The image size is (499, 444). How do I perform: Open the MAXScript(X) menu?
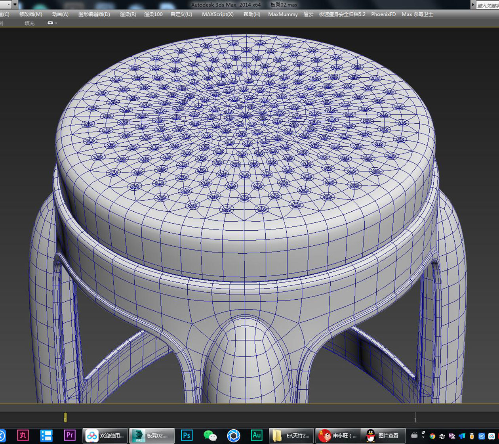pyautogui.click(x=217, y=14)
